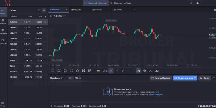This screenshot has width=216, height=108.
Task: Select the line chart type icon
Action: (x=150, y=71)
